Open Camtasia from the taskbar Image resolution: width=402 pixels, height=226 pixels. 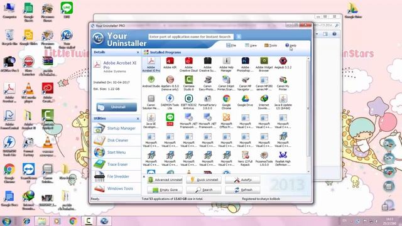89,221
